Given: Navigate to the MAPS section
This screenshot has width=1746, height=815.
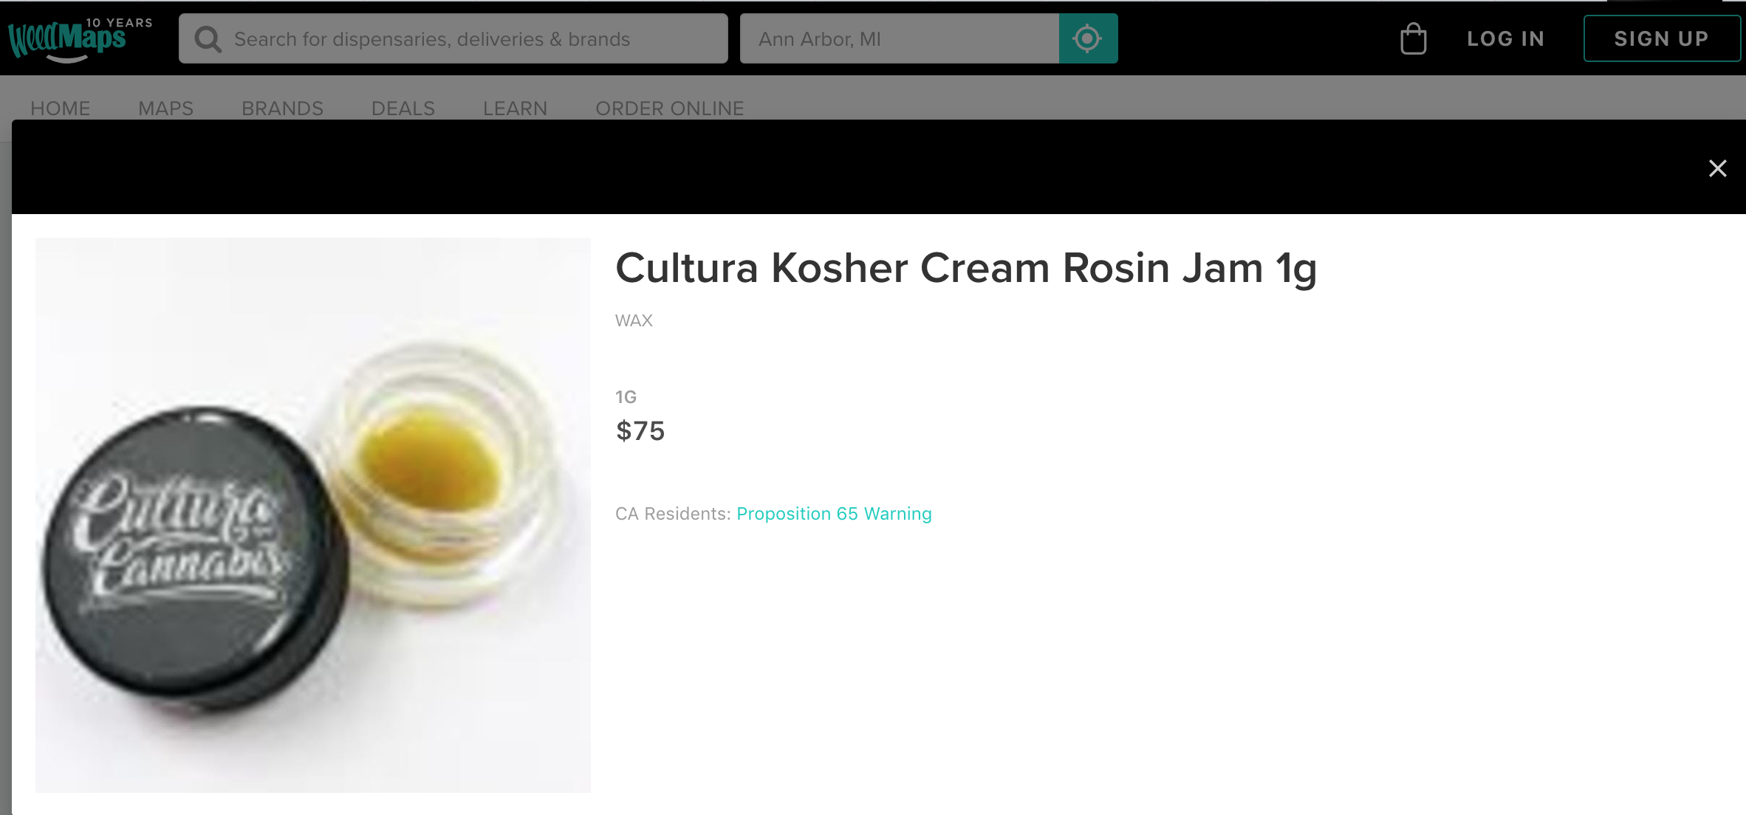Looking at the screenshot, I should click(x=165, y=108).
